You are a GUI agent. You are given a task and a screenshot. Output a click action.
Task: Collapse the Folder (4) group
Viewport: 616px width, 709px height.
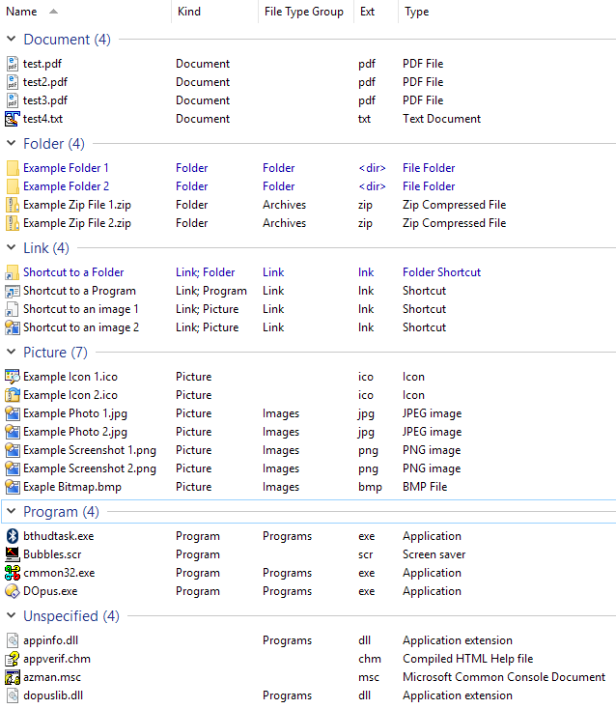12,143
